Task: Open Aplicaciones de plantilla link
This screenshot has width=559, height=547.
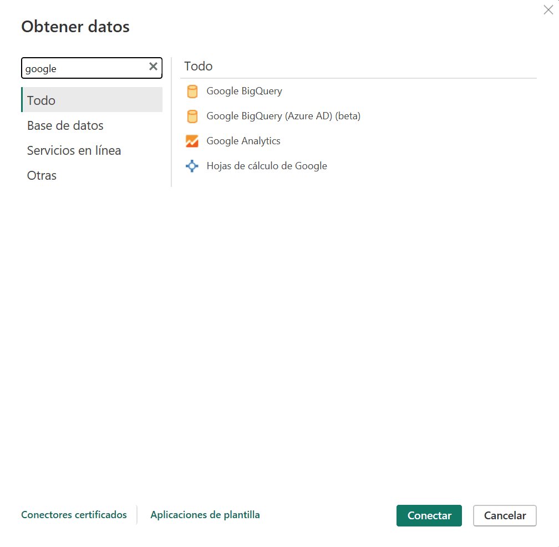Action: coord(205,515)
